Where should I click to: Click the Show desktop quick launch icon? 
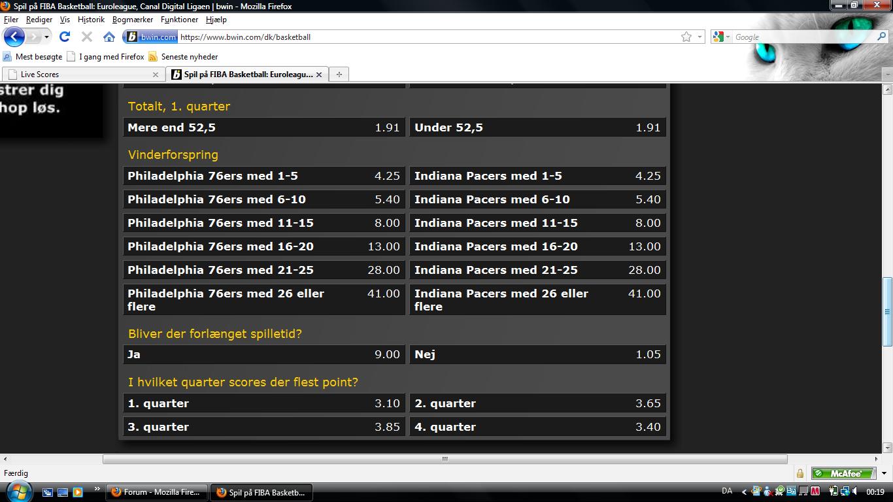point(63,492)
